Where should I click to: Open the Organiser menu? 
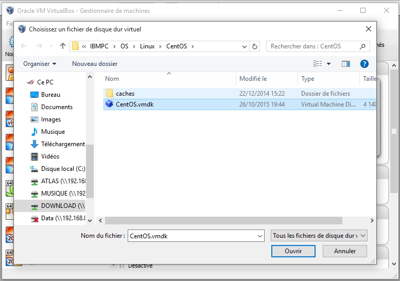pos(40,64)
